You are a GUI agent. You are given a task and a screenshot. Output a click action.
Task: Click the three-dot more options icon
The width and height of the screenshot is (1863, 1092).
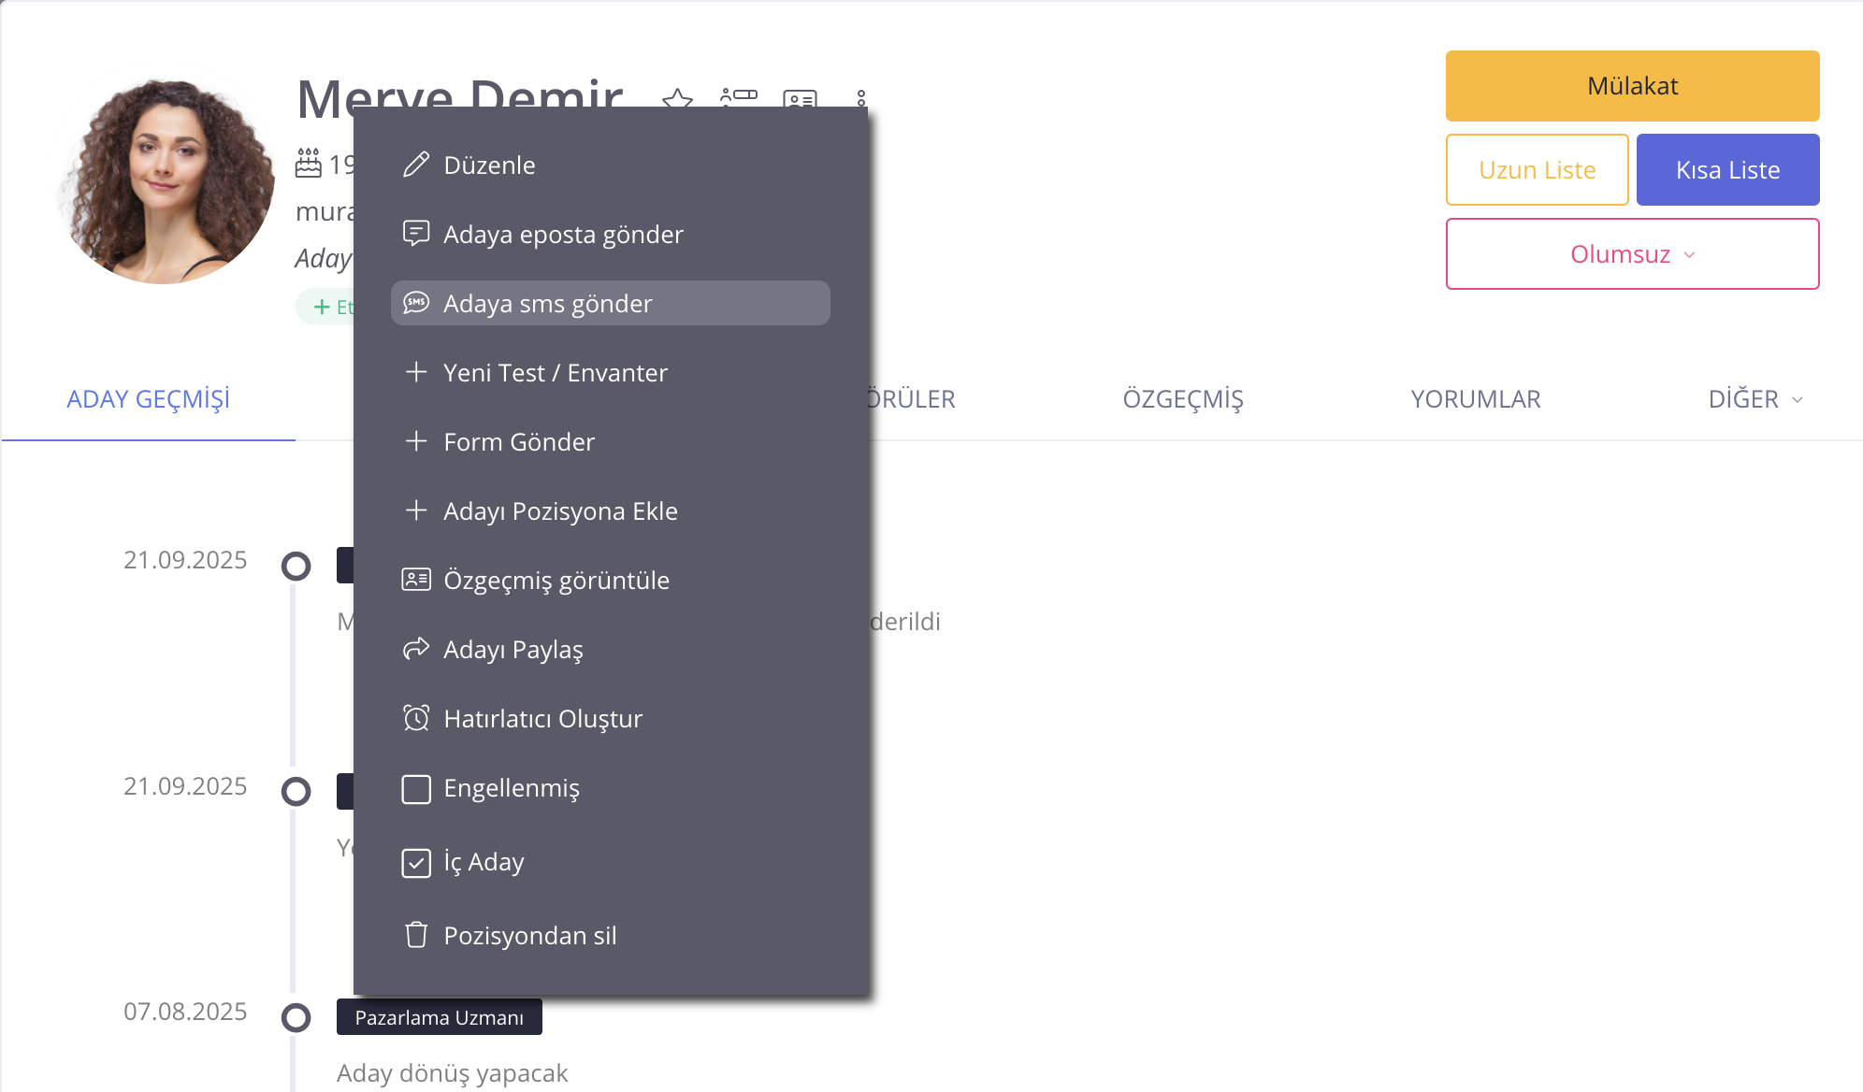coord(861,97)
